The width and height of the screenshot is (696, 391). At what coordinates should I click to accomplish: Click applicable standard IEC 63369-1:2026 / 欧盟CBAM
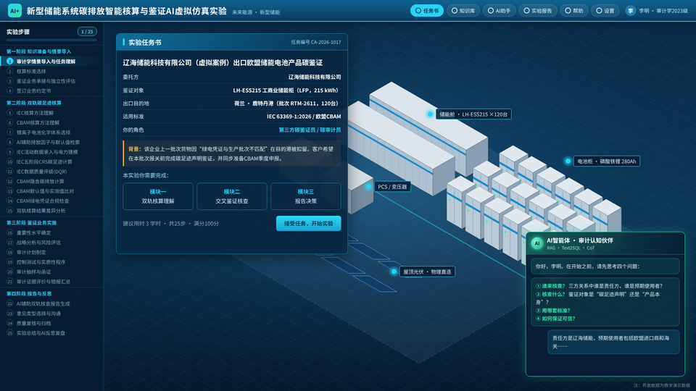pos(304,117)
